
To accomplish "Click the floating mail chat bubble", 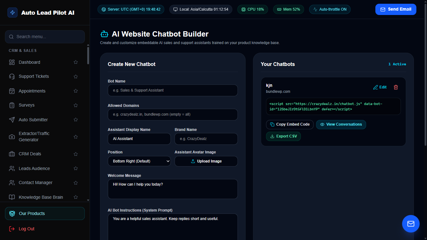I will [x=411, y=224].
